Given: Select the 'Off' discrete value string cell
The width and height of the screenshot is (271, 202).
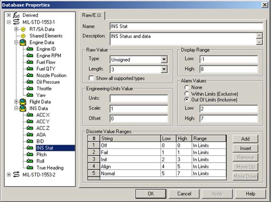Looking at the screenshot, I should pos(130,145).
